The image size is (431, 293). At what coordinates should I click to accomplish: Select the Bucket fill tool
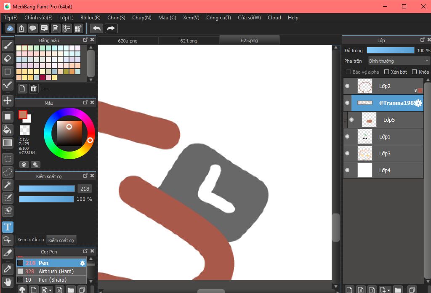[8, 130]
